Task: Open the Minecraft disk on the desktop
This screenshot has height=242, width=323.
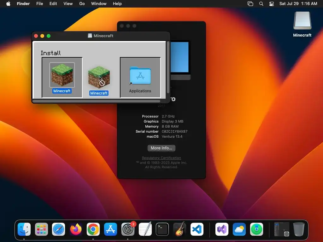Action: [x=302, y=21]
